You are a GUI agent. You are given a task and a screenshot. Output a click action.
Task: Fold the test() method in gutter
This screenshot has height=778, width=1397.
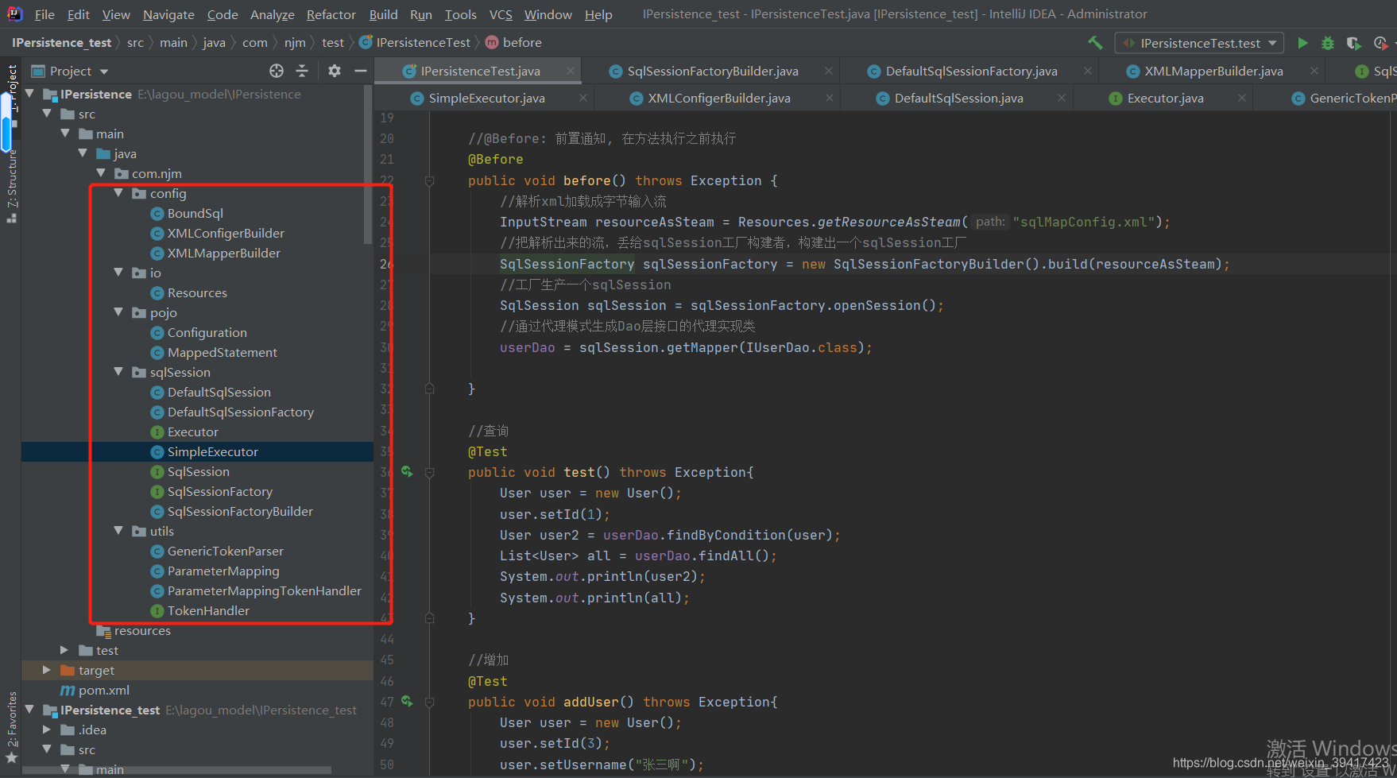coord(429,473)
